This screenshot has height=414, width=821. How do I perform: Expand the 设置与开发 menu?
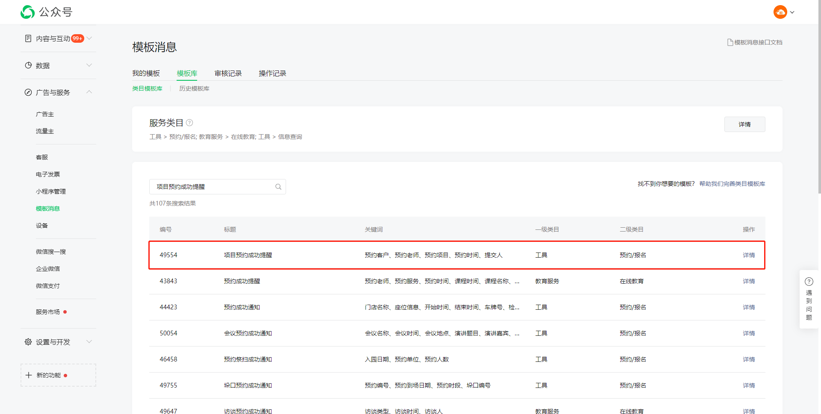point(89,342)
